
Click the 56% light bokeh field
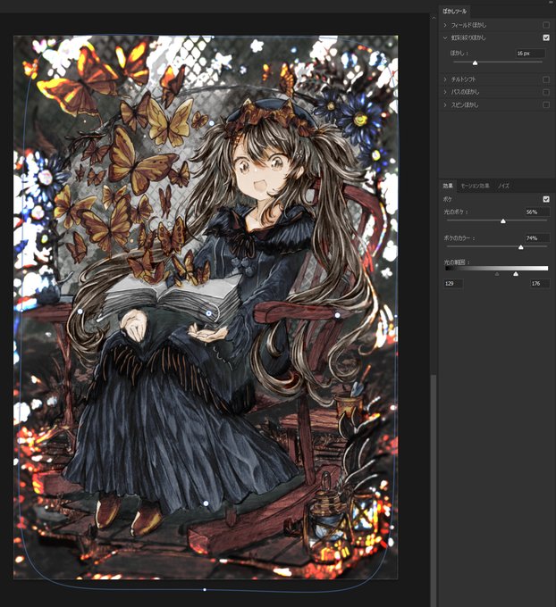536,212
